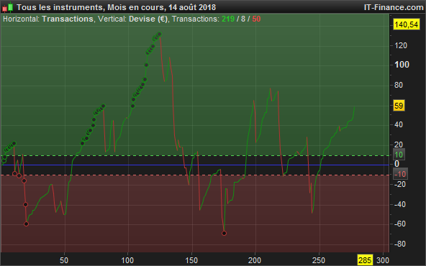
Task: Click the 'Devise (€)' vertical axis label
Action: tap(148, 19)
